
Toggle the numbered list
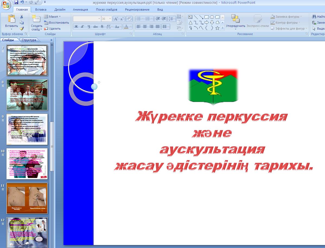point(149,19)
